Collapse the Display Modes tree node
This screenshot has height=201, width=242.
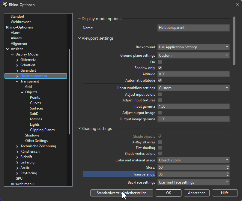tap(13, 54)
